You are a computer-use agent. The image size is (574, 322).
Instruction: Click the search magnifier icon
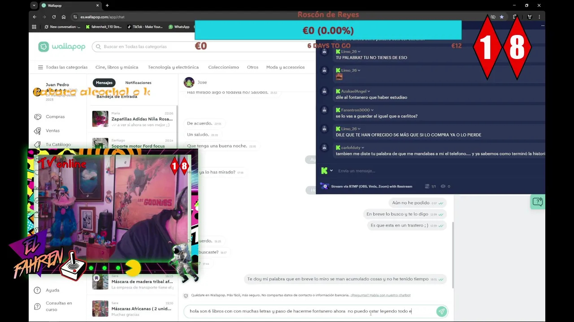point(97,47)
